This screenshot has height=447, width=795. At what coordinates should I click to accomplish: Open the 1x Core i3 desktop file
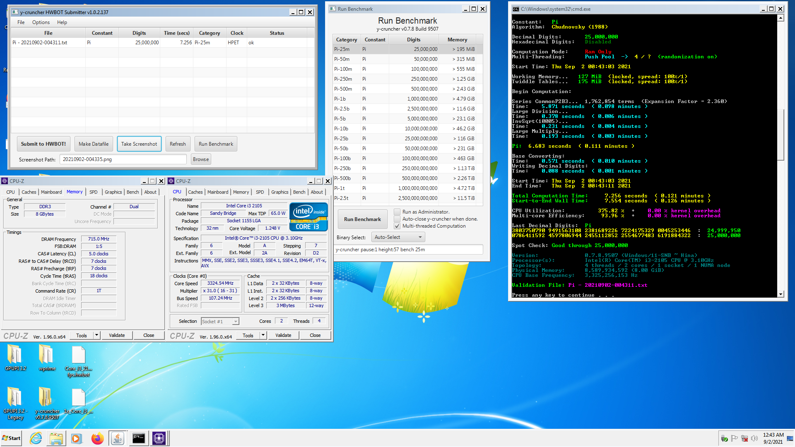(78, 400)
